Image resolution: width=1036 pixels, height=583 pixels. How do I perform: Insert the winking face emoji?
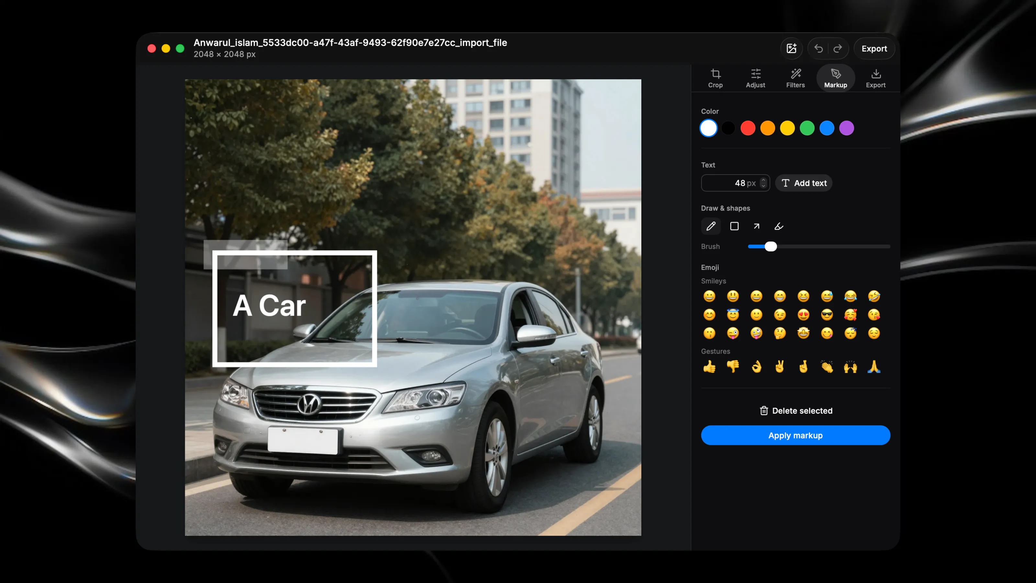coord(780,314)
